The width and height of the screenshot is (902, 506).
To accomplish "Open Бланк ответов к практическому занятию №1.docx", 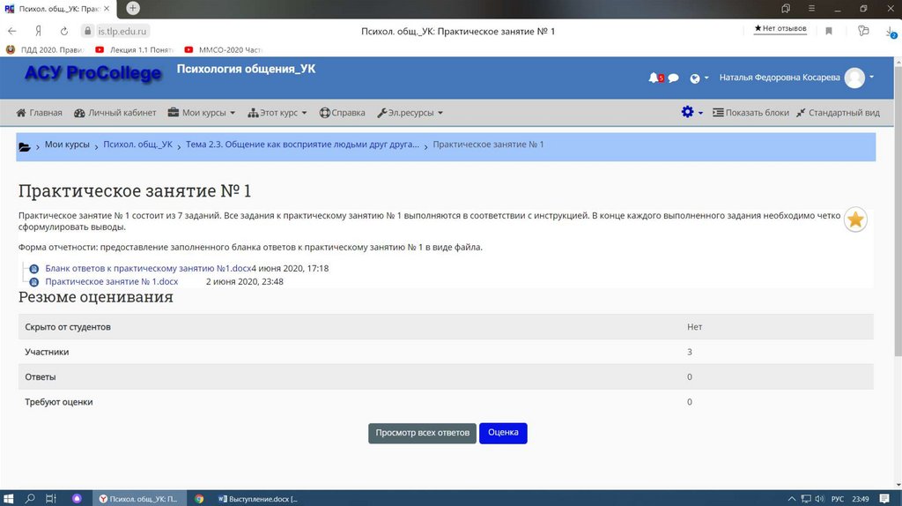I will [148, 268].
